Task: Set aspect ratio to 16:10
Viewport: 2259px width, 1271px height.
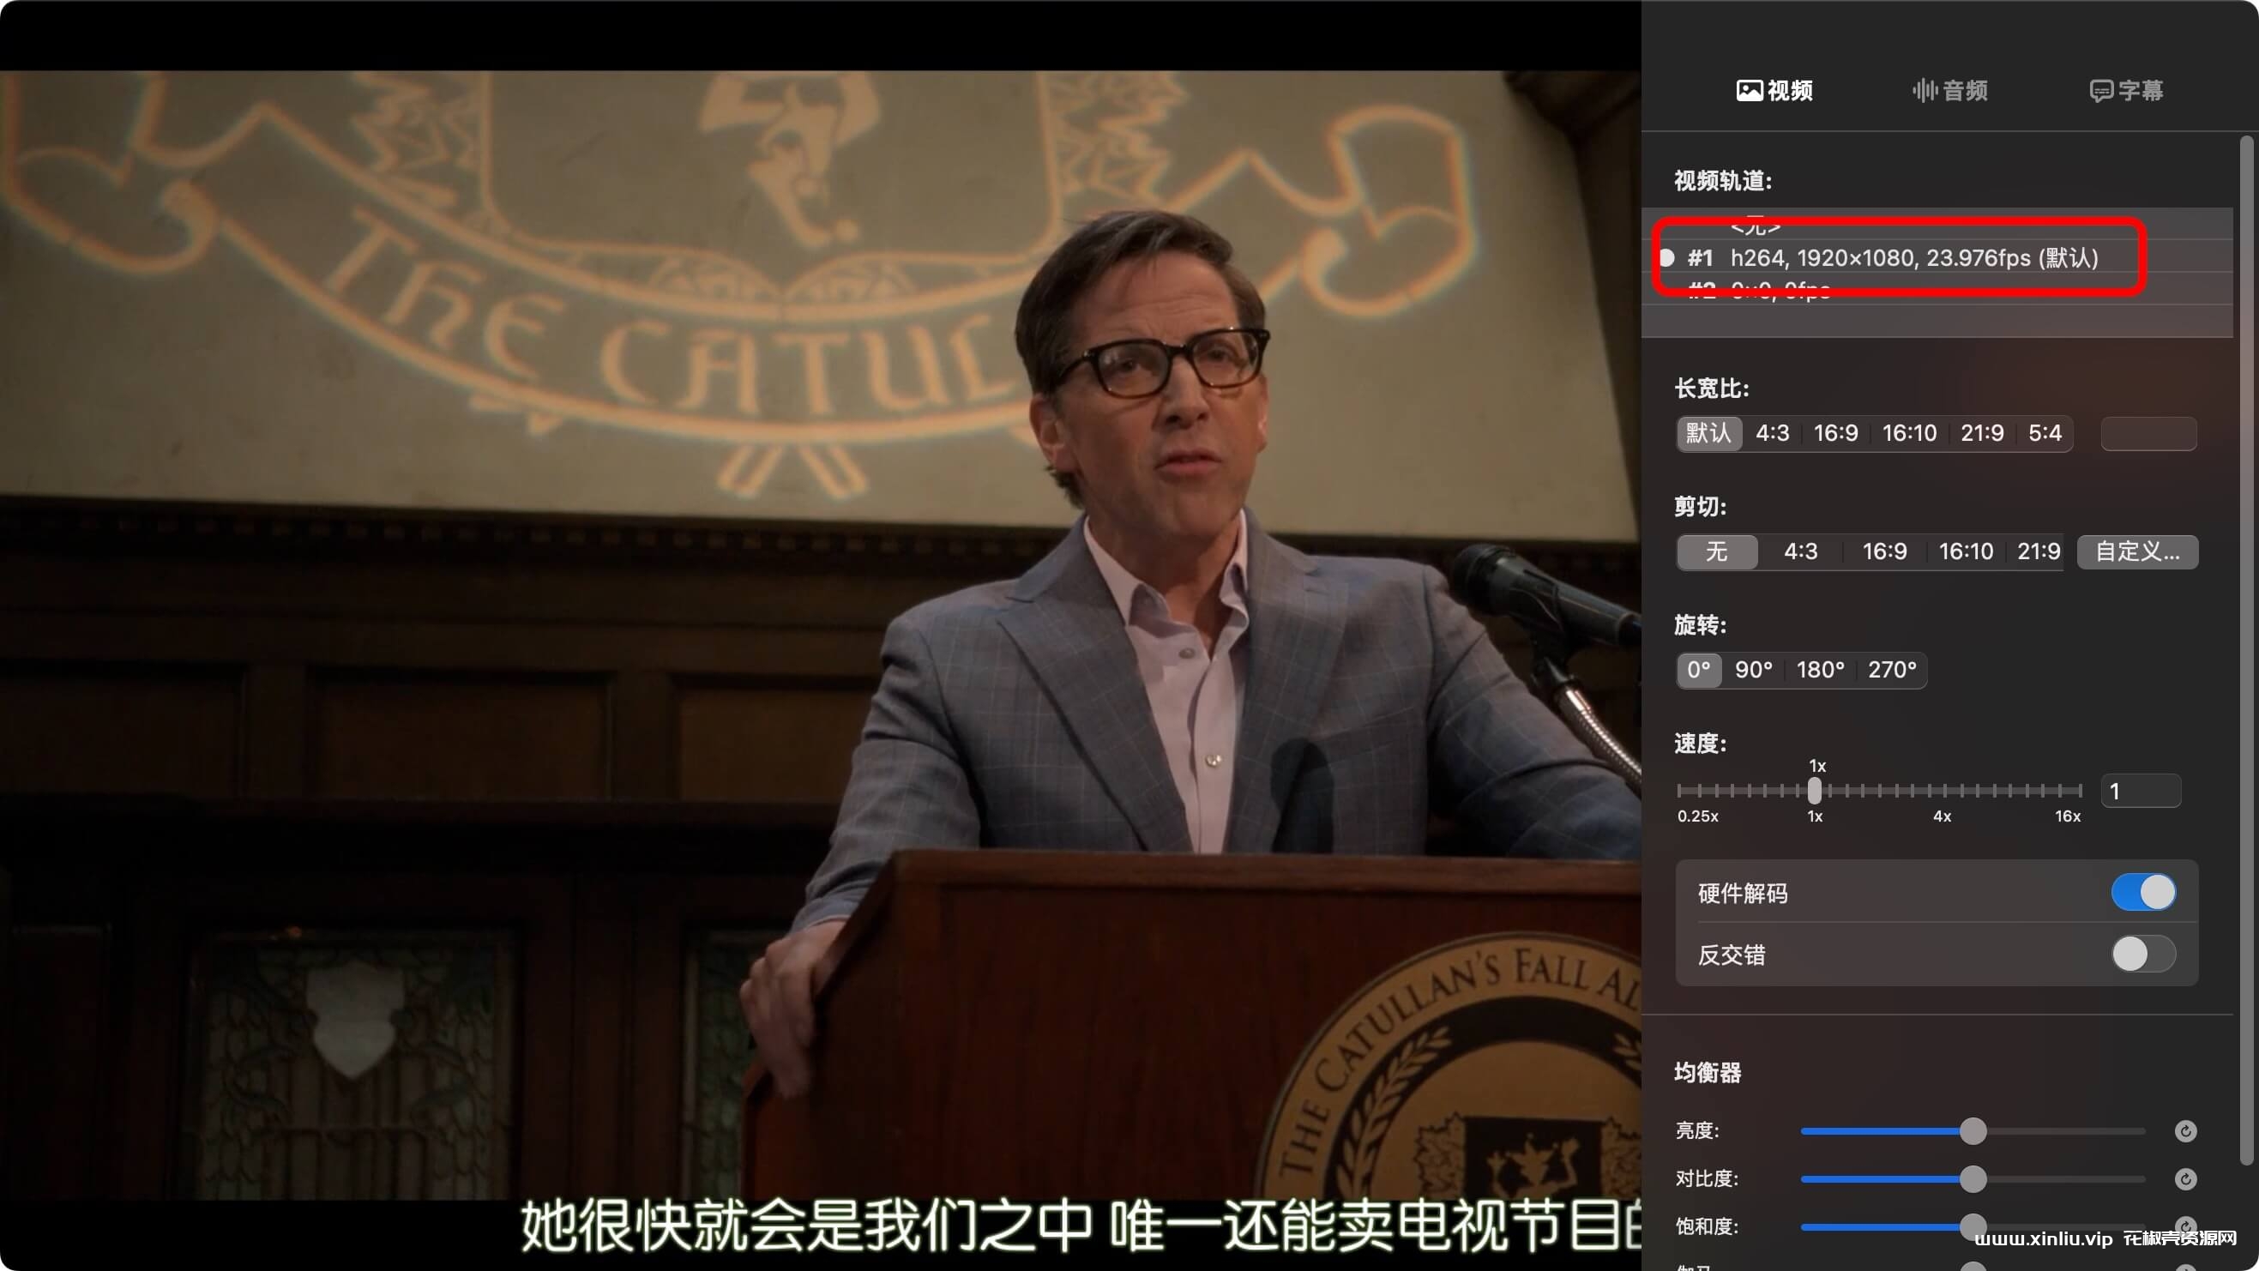Action: pyautogui.click(x=1909, y=433)
